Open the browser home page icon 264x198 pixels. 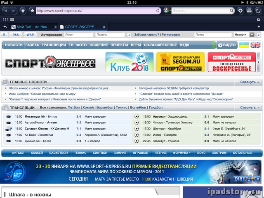23,11
